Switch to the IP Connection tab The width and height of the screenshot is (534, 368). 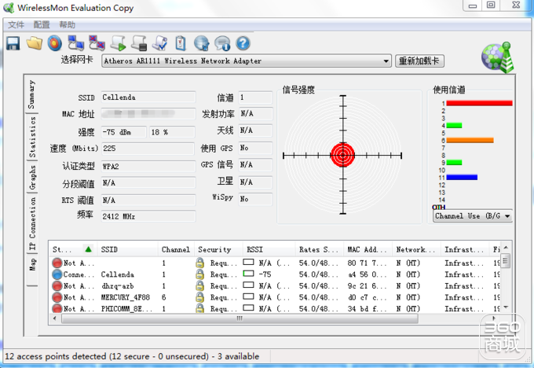pyautogui.click(x=32, y=223)
